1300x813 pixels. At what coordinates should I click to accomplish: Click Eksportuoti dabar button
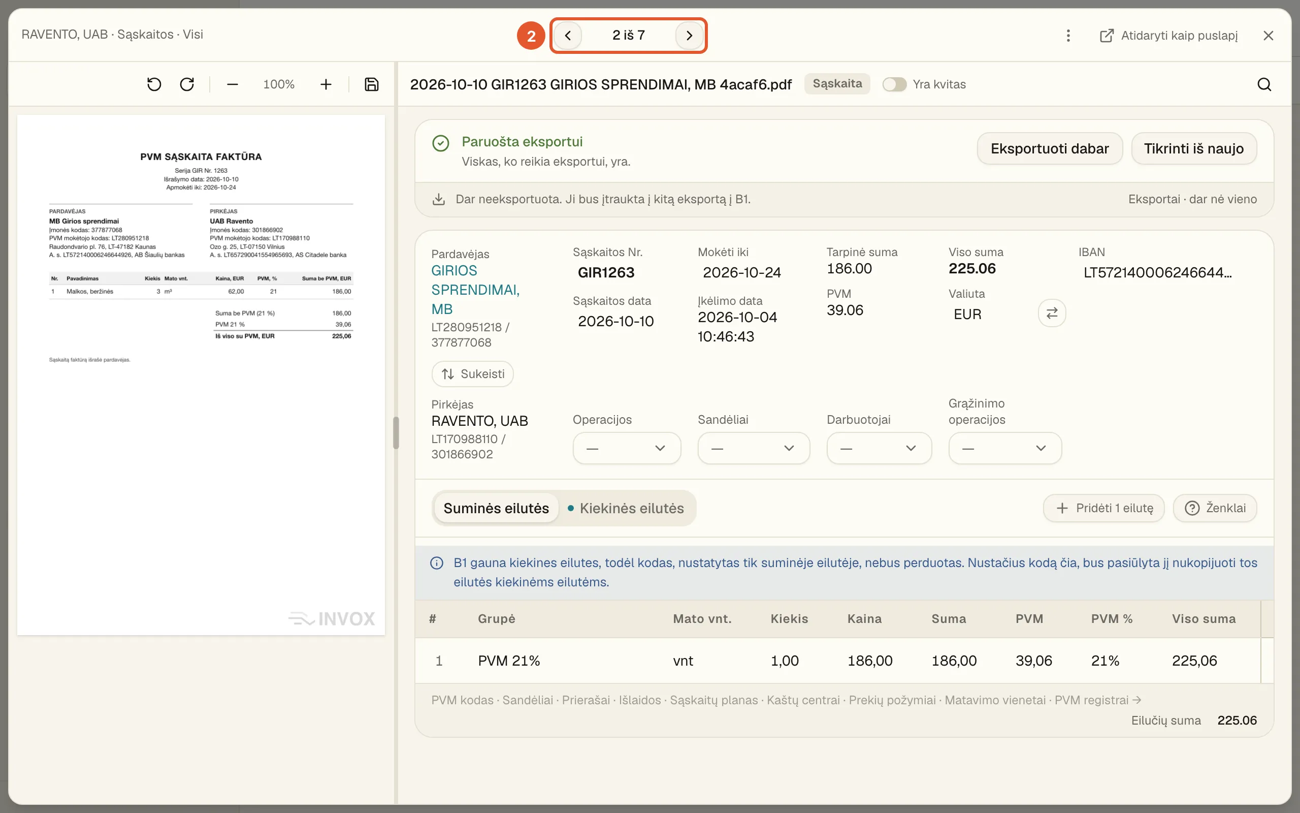pyautogui.click(x=1050, y=148)
